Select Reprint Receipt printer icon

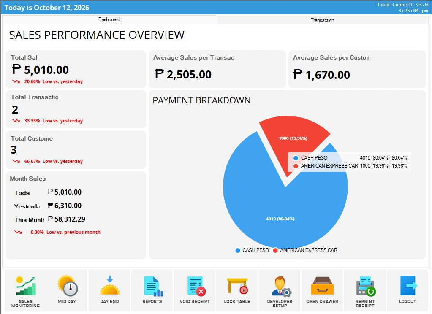click(x=365, y=286)
